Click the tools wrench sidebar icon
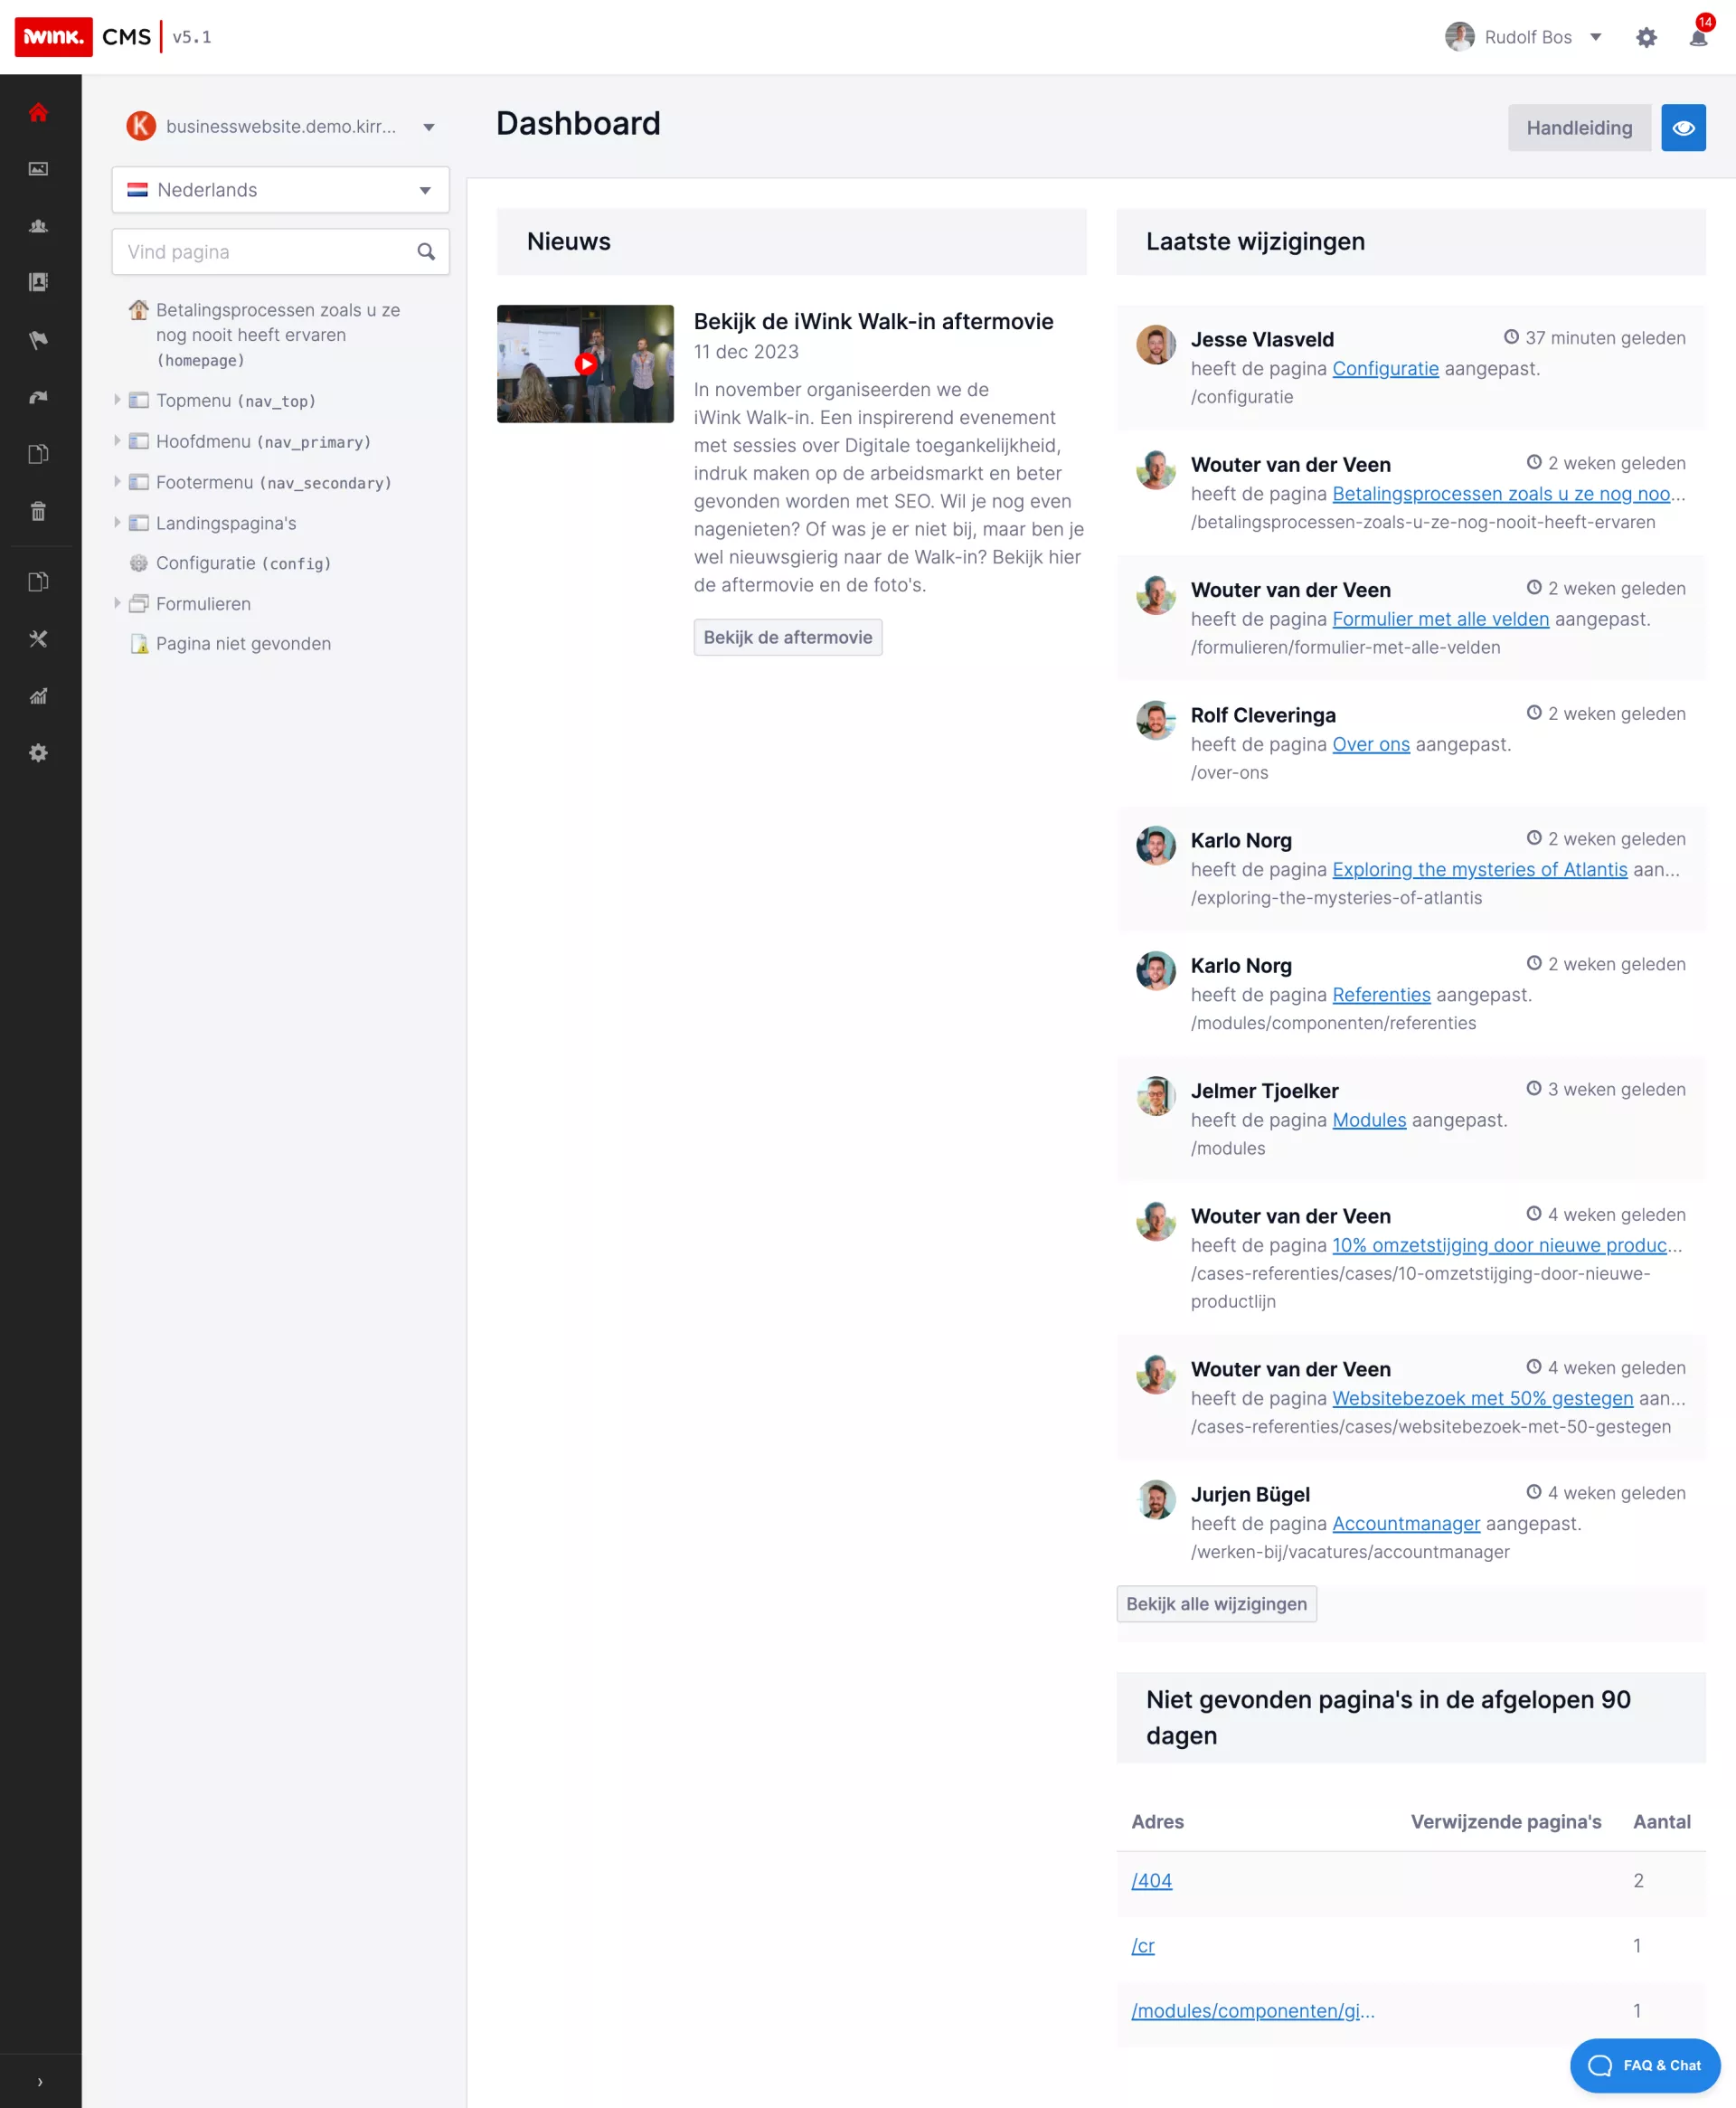Screen dimensions: 1736x2108 (38, 639)
